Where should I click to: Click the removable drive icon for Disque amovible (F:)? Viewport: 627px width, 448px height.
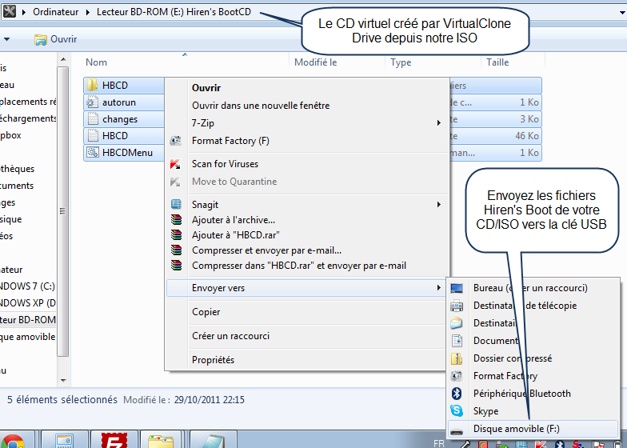(457, 431)
